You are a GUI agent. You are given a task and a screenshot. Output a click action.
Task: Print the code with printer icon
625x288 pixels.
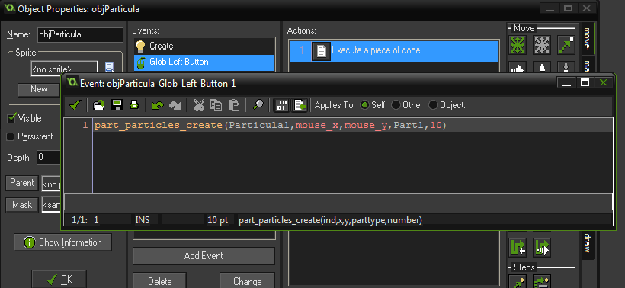pyautogui.click(x=134, y=105)
